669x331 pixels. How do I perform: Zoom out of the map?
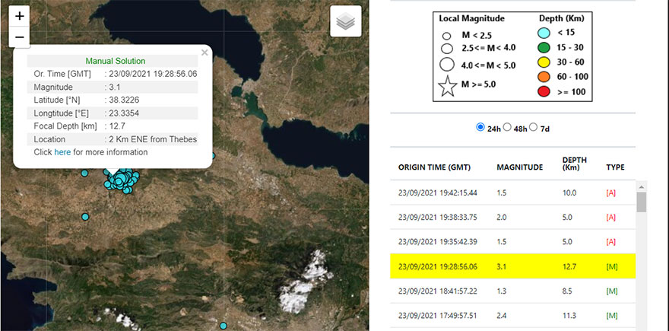click(20, 37)
